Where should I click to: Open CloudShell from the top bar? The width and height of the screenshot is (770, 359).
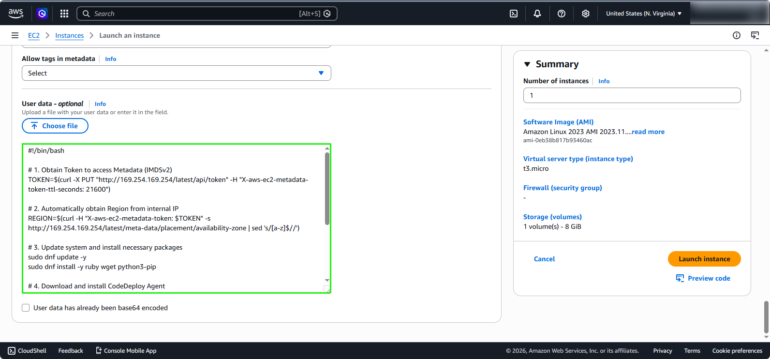pos(514,14)
